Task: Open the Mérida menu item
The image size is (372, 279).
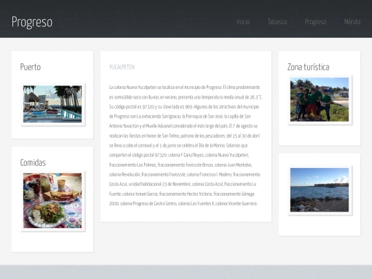Action: (x=352, y=22)
